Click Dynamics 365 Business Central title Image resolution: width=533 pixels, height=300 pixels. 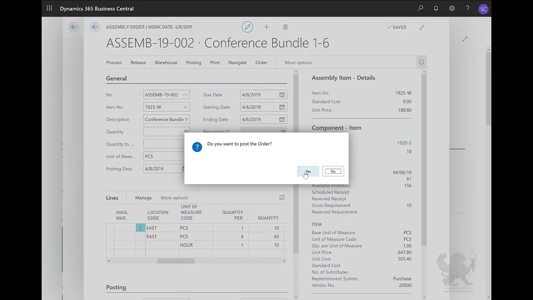coord(97,8)
